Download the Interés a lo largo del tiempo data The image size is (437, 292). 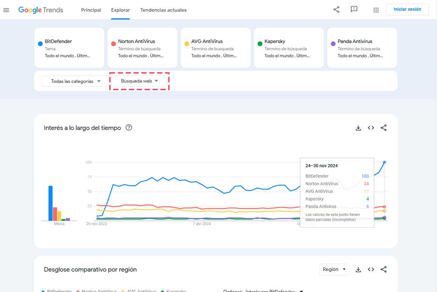358,128
